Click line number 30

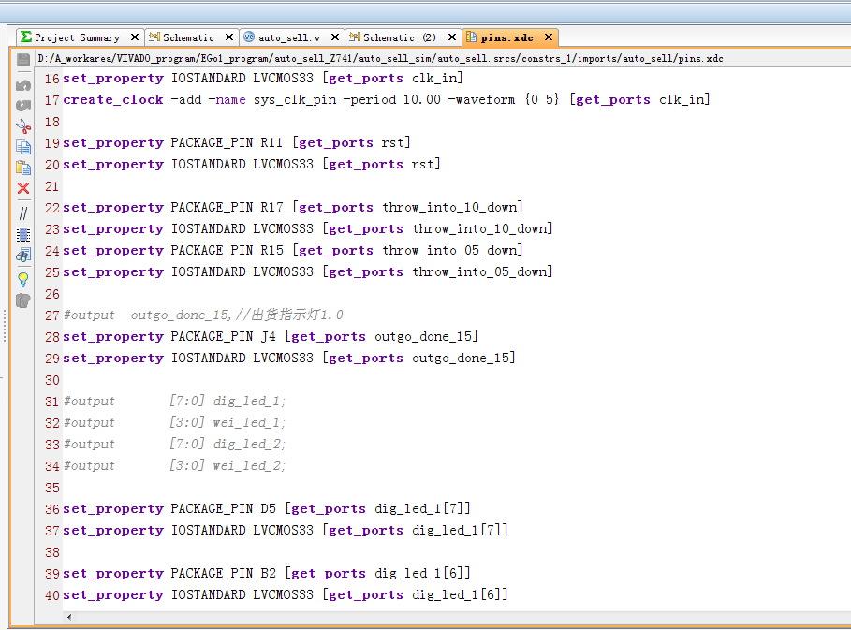52,380
